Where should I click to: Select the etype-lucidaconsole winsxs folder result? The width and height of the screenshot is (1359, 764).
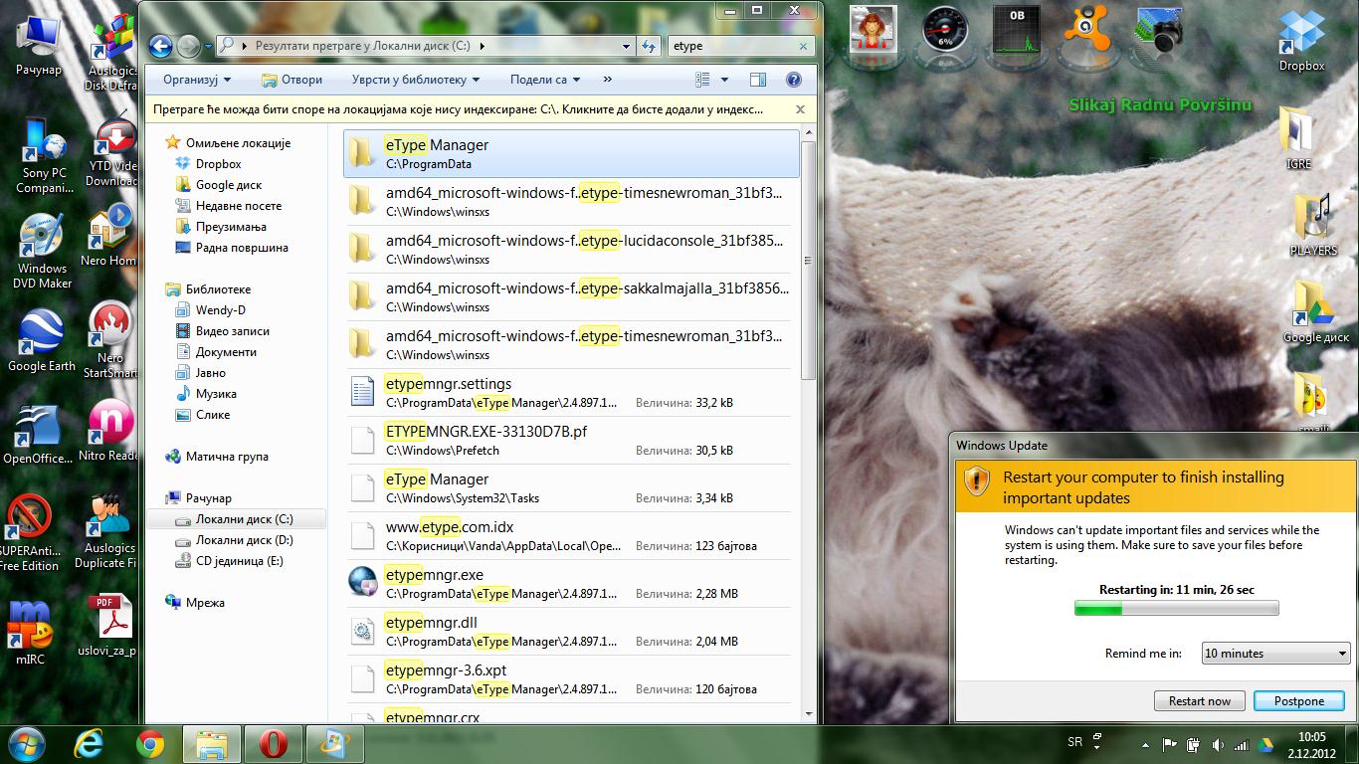[571, 250]
